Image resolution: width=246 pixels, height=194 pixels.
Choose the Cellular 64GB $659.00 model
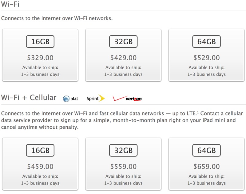(x=206, y=164)
